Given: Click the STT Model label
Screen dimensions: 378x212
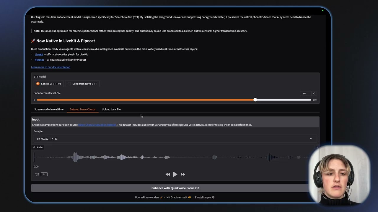Looking at the screenshot, I should 40,77.
